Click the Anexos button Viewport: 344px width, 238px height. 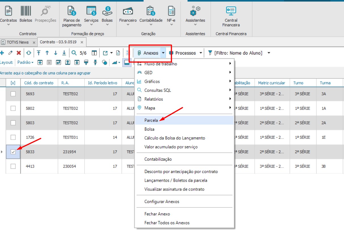pos(148,53)
